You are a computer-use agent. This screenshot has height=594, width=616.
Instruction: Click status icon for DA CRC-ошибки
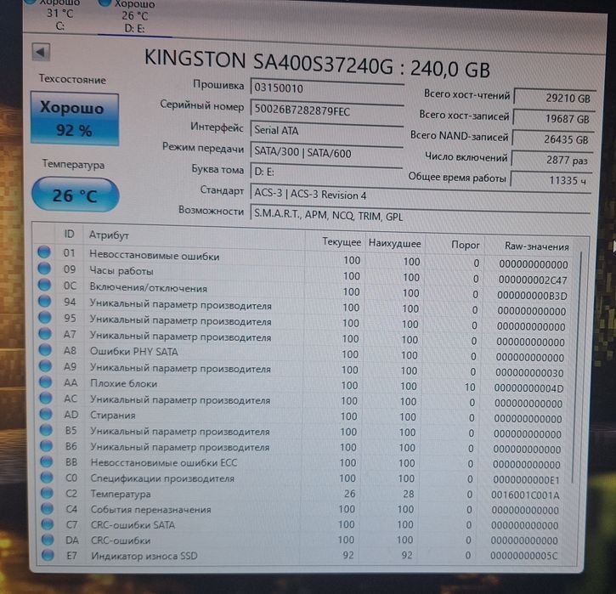pyautogui.click(x=48, y=540)
